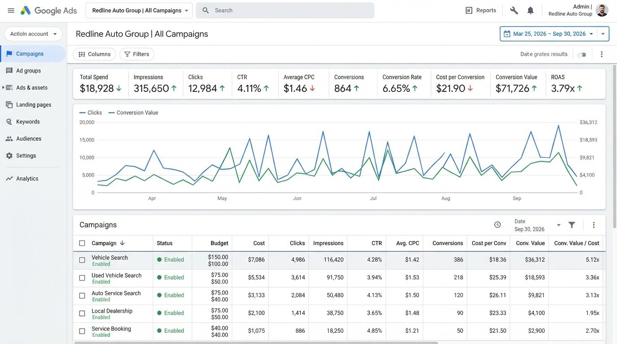617x344 pixels.
Task: Select the Used Vshicle Search checkbox
Action: pos(82,278)
